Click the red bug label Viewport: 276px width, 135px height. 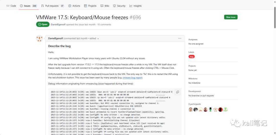point(191,57)
